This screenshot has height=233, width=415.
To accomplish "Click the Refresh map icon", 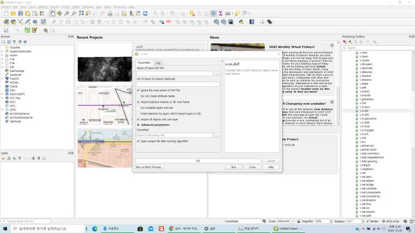I will [x=145, y=13].
